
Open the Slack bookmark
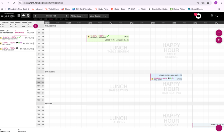[66, 9]
